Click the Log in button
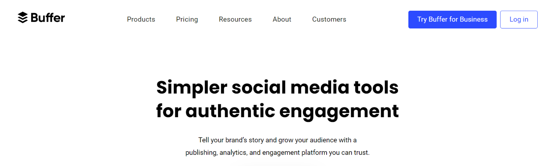 coord(519,20)
